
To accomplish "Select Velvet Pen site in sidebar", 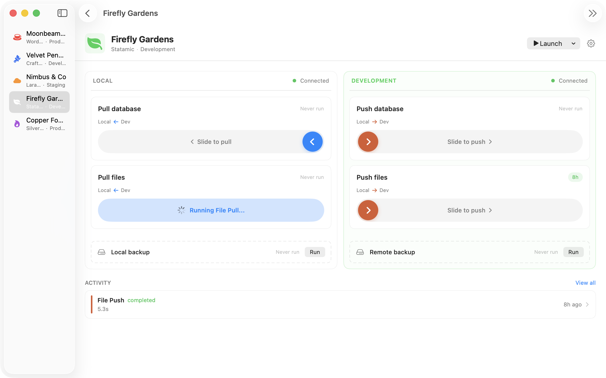I will [x=39, y=59].
